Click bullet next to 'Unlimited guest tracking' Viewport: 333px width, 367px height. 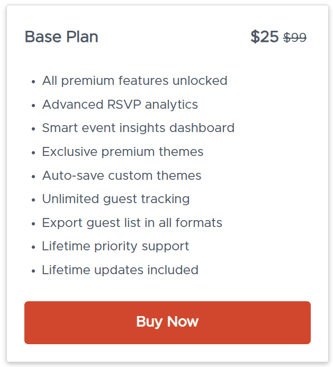tap(34, 200)
